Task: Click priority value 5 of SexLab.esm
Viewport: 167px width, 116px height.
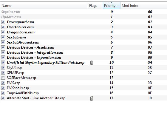Action: point(112,37)
